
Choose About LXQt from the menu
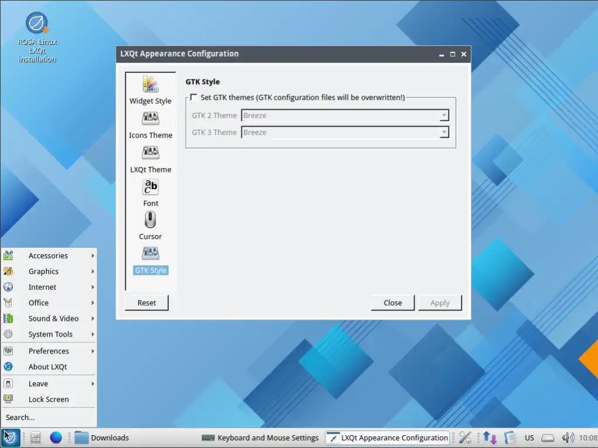(48, 366)
